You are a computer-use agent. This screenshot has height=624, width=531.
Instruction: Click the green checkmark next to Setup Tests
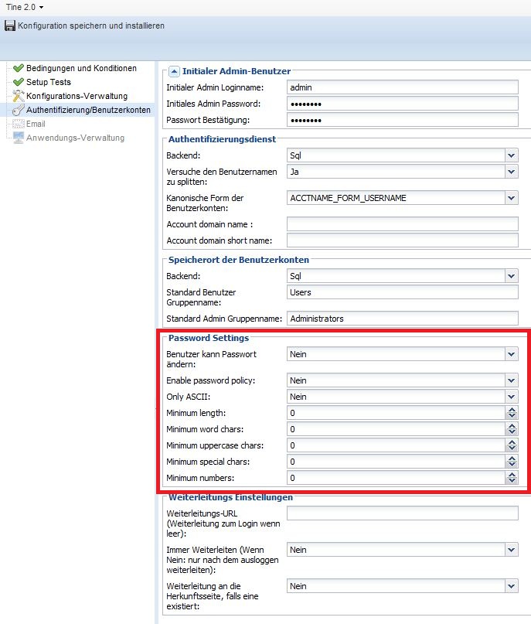[x=19, y=82]
